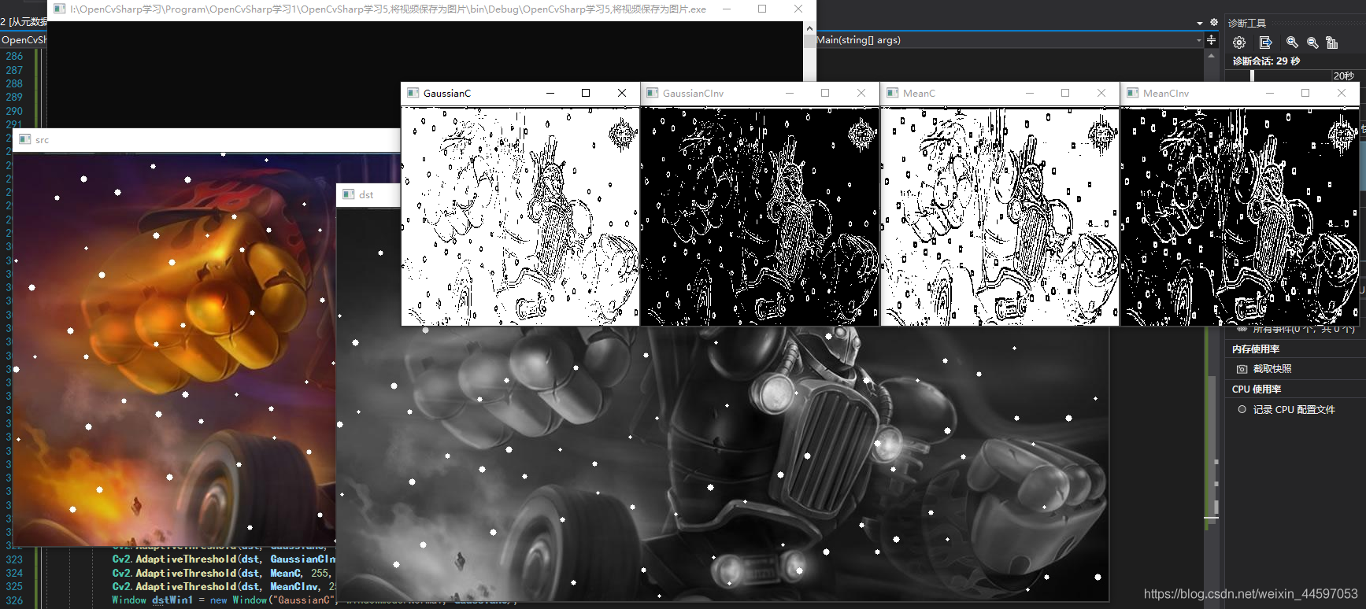Click the Take Snapshot link

click(x=1272, y=369)
